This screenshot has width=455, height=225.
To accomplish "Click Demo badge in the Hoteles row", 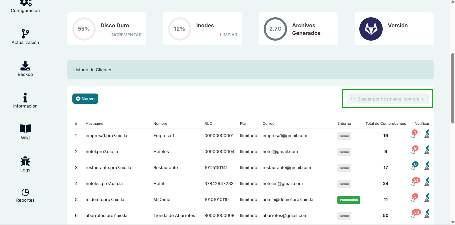I will click(x=344, y=152).
